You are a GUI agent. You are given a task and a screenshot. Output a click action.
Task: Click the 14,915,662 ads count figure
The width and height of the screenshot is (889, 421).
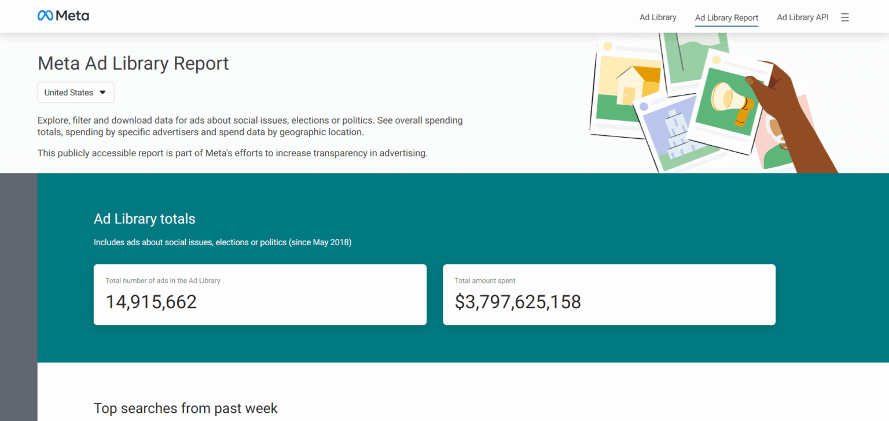(x=151, y=302)
